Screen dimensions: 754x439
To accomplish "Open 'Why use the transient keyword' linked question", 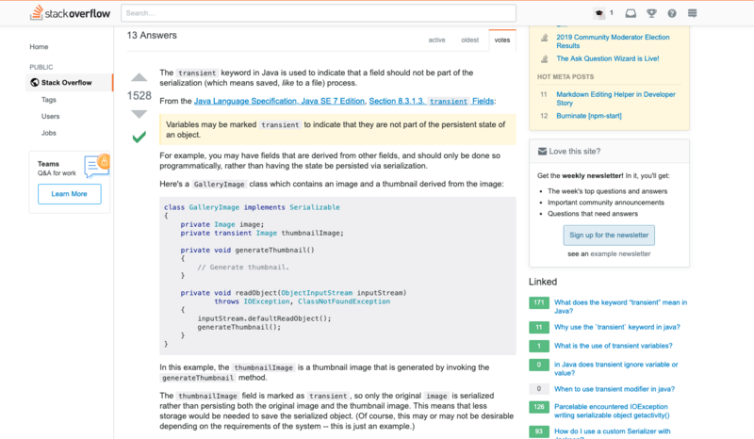I will point(617,327).
